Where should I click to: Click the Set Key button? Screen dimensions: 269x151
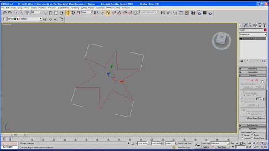(x=206, y=147)
